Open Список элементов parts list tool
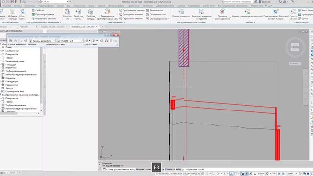313x176 pixels. coord(181,14)
